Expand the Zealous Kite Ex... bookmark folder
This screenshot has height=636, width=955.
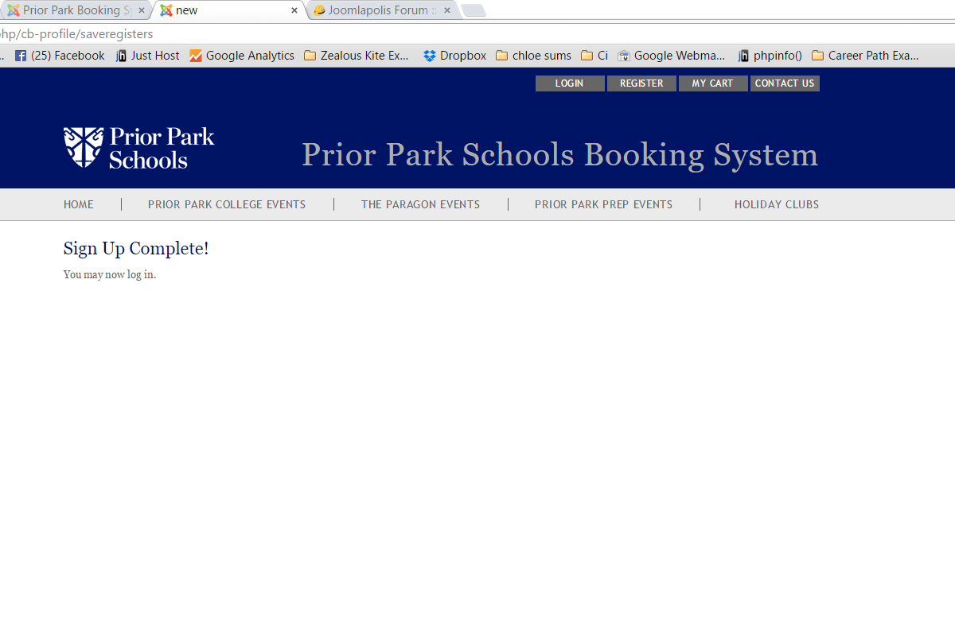[x=357, y=56]
